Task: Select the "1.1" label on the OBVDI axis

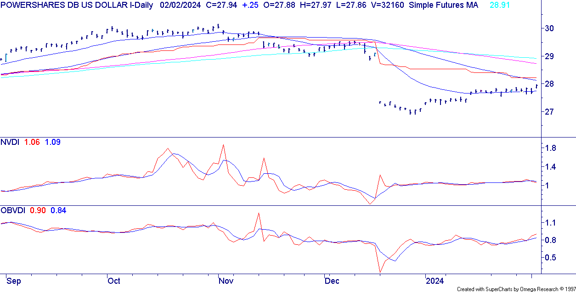Action: click(x=551, y=223)
